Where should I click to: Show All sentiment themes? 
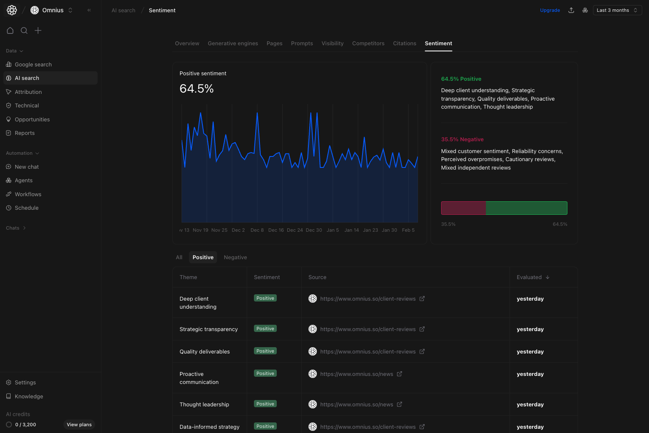point(179,257)
